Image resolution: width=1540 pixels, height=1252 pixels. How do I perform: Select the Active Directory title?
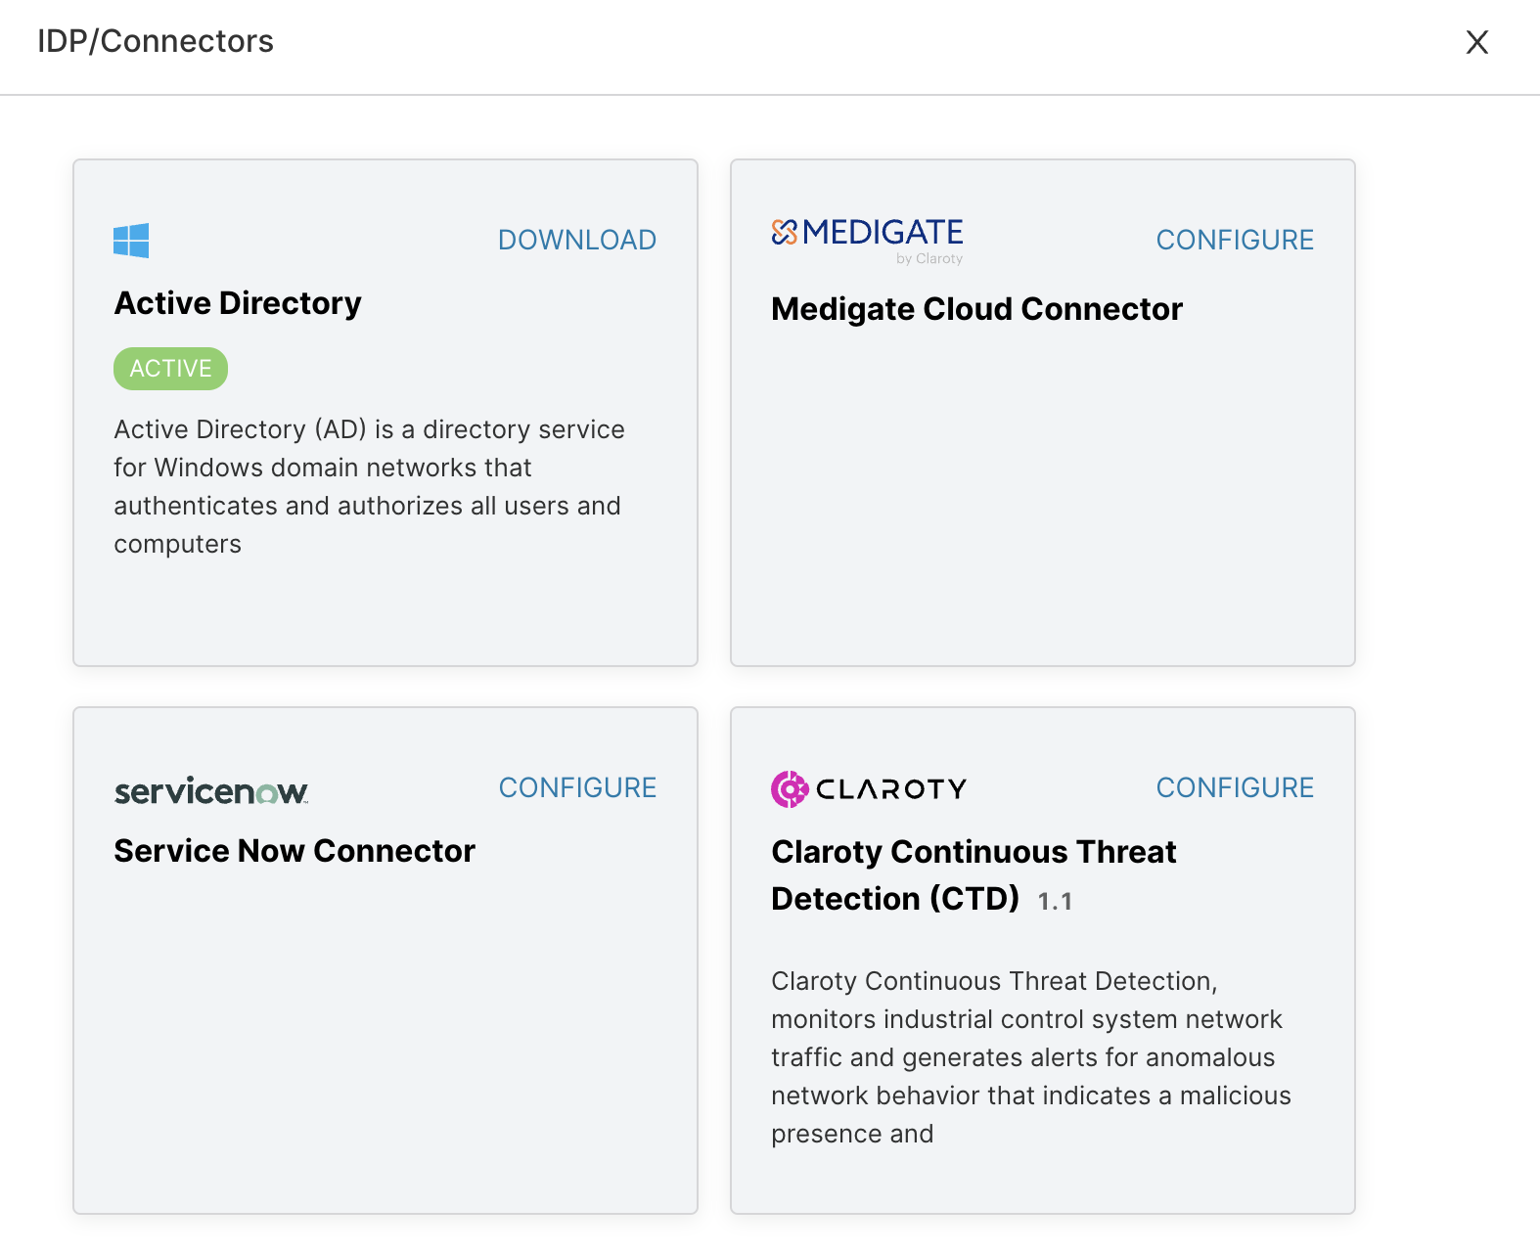pyautogui.click(x=238, y=303)
